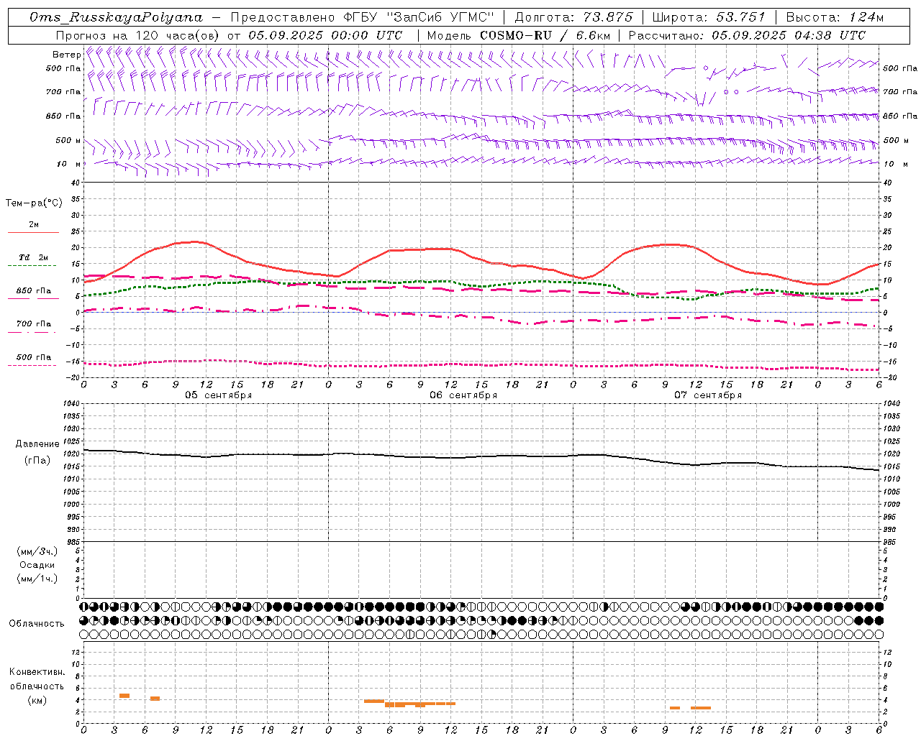Click the 500 гПа temperature legend entry
Screen dimensions: 921x736
33,359
